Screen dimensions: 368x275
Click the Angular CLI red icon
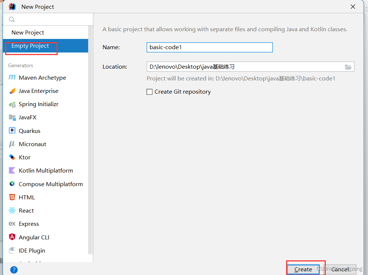(12, 237)
